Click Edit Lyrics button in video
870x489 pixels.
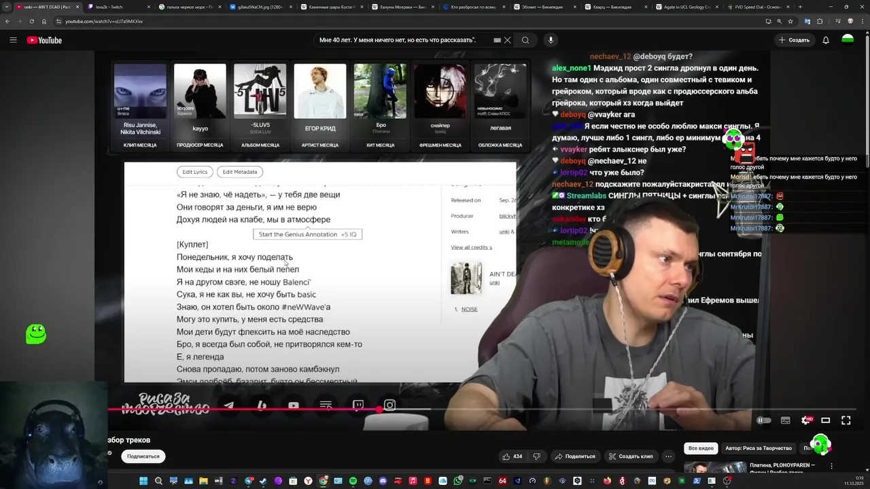tap(194, 172)
